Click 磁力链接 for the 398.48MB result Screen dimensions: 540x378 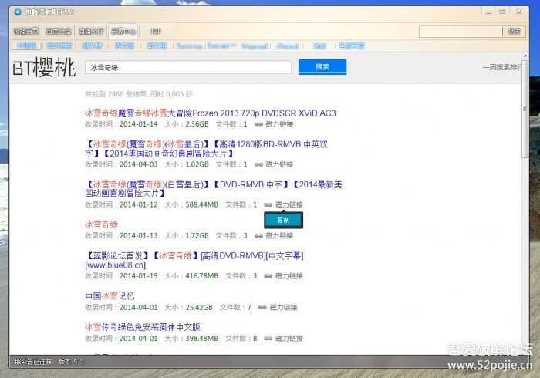tap(289, 339)
